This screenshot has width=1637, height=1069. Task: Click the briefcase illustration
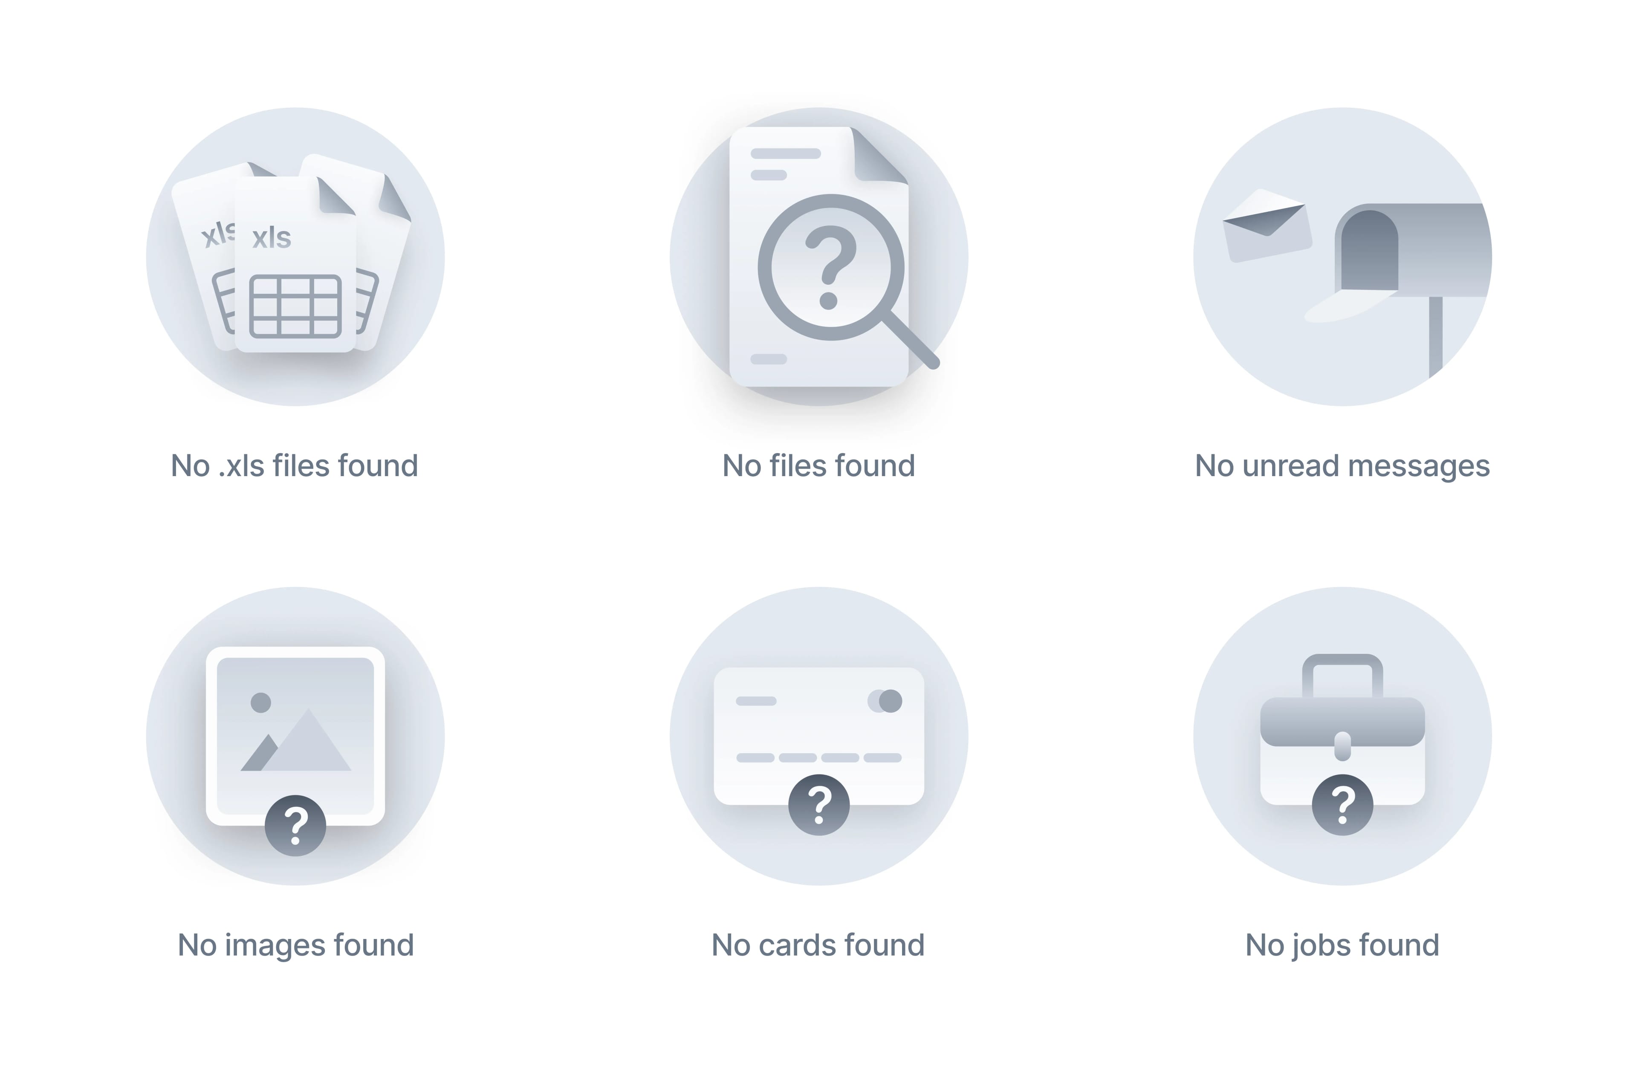tap(1342, 729)
